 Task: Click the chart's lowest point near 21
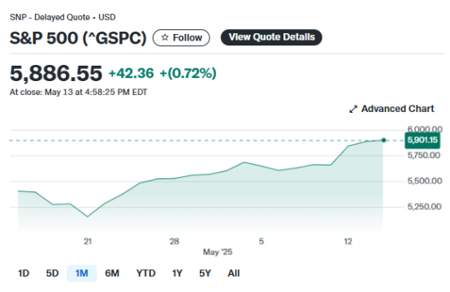point(88,217)
